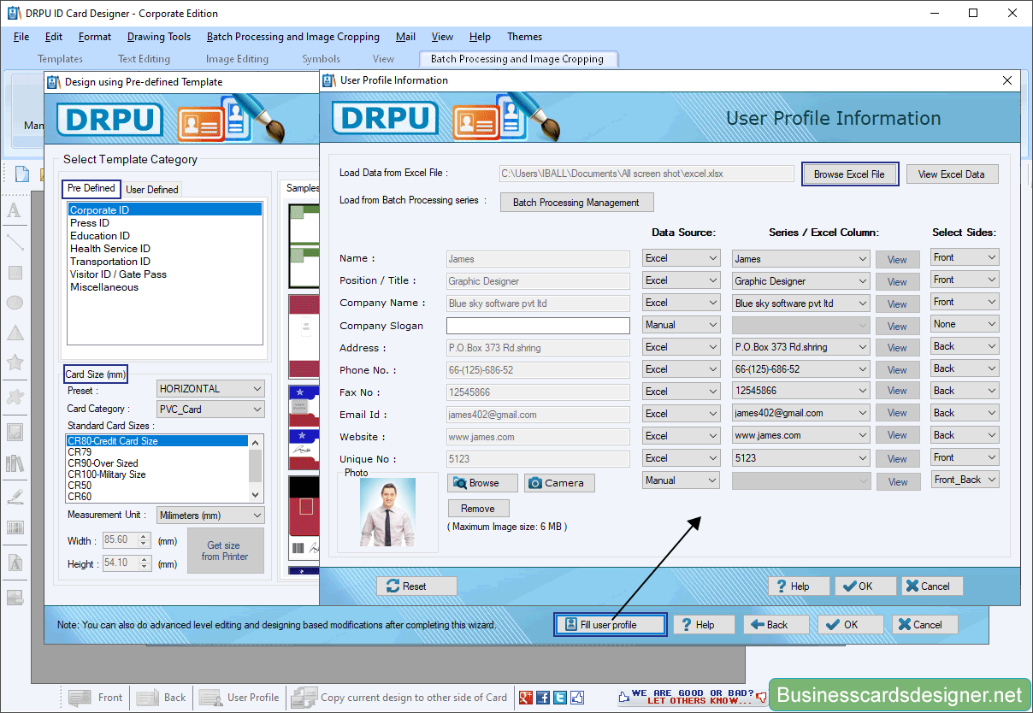Copy current design to other side of Card

coord(399,697)
